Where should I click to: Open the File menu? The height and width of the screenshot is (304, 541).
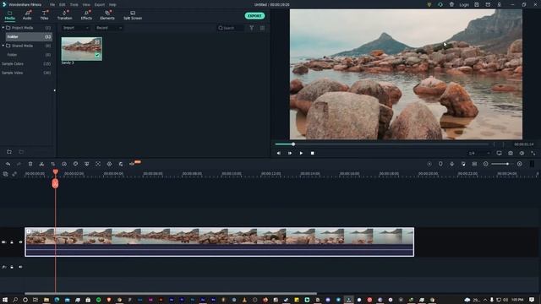(x=52, y=5)
